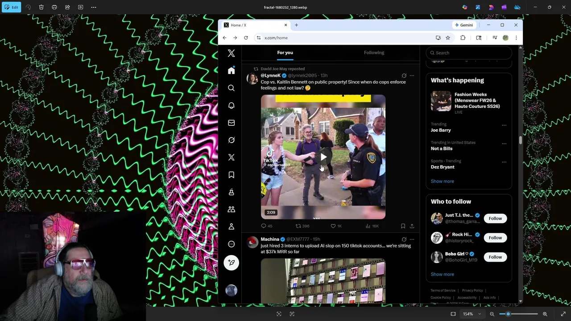
Task: Close the Home / X browser tab
Action: coord(285,25)
